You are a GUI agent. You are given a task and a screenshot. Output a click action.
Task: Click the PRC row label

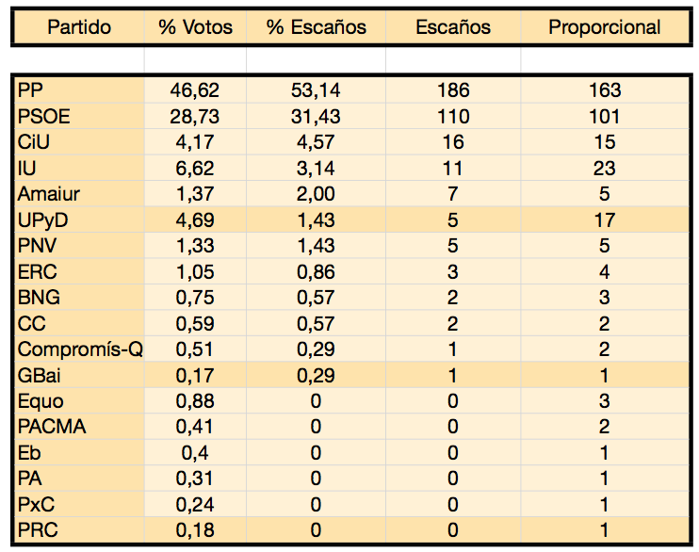[79, 530]
